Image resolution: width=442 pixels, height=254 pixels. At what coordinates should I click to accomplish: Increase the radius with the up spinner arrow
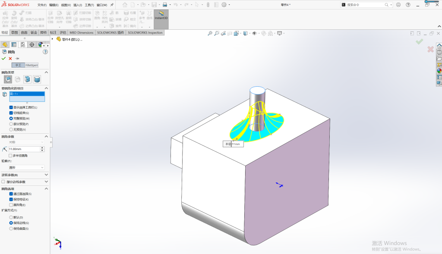click(x=42, y=148)
